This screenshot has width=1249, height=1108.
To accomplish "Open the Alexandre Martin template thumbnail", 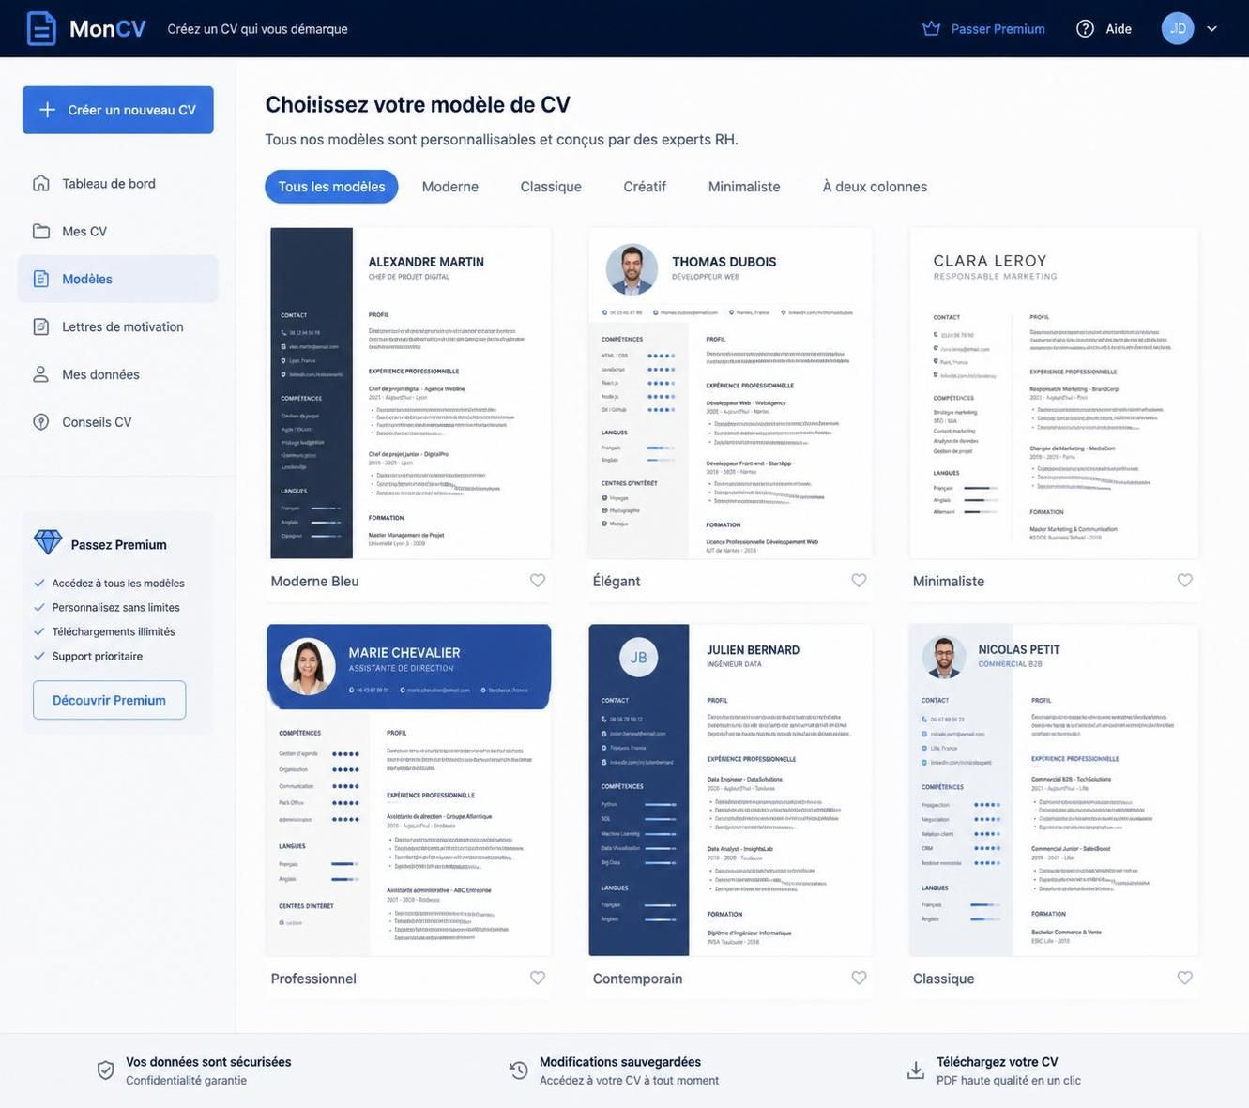I will point(411,393).
